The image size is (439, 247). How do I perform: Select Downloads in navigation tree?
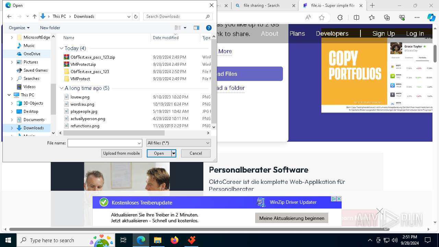(34, 128)
